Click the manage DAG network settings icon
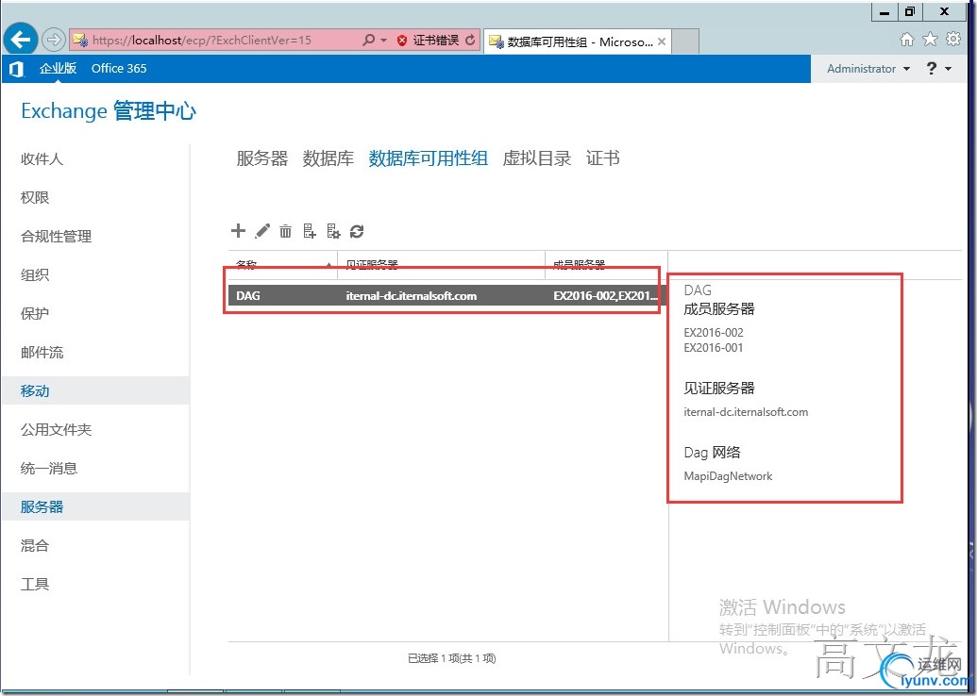Screen dimensions: 977x696 333,231
